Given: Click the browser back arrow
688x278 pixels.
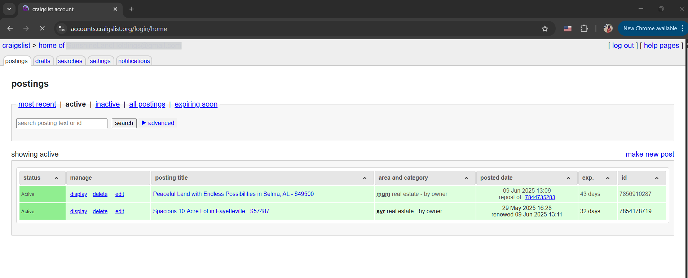Looking at the screenshot, I should pos(10,28).
